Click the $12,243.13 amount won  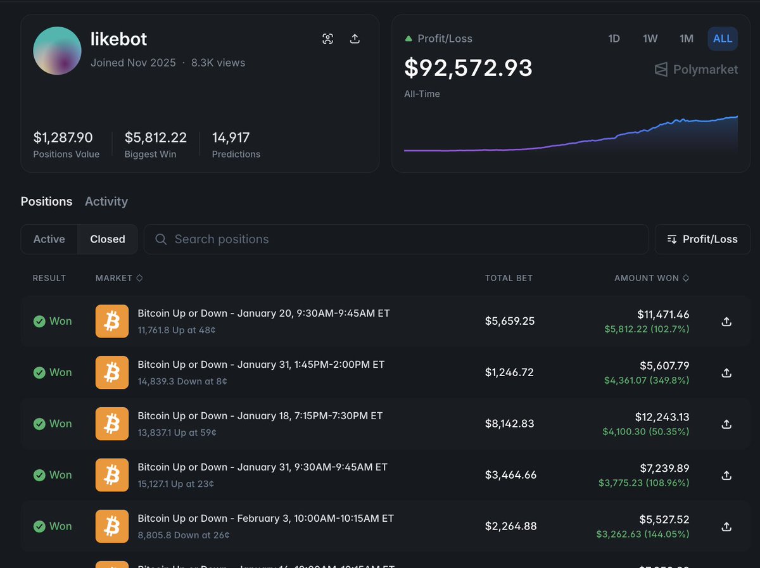[662, 417]
